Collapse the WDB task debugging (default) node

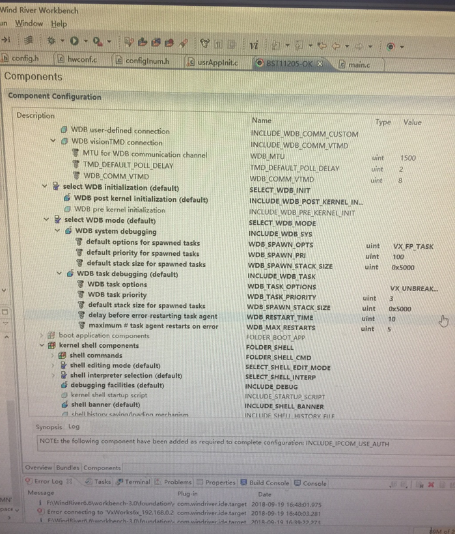click(x=59, y=273)
